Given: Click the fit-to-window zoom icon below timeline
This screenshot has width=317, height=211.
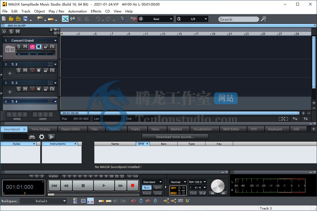Looking at the screenshot, I should (283, 119).
